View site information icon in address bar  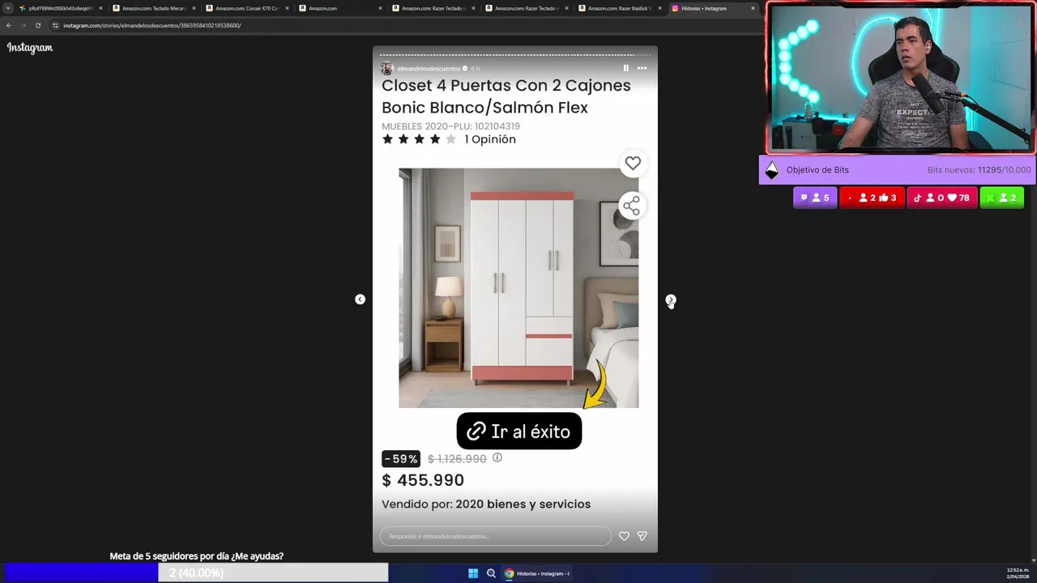[x=55, y=25]
